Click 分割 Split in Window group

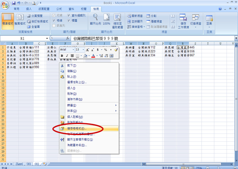point(152,16)
